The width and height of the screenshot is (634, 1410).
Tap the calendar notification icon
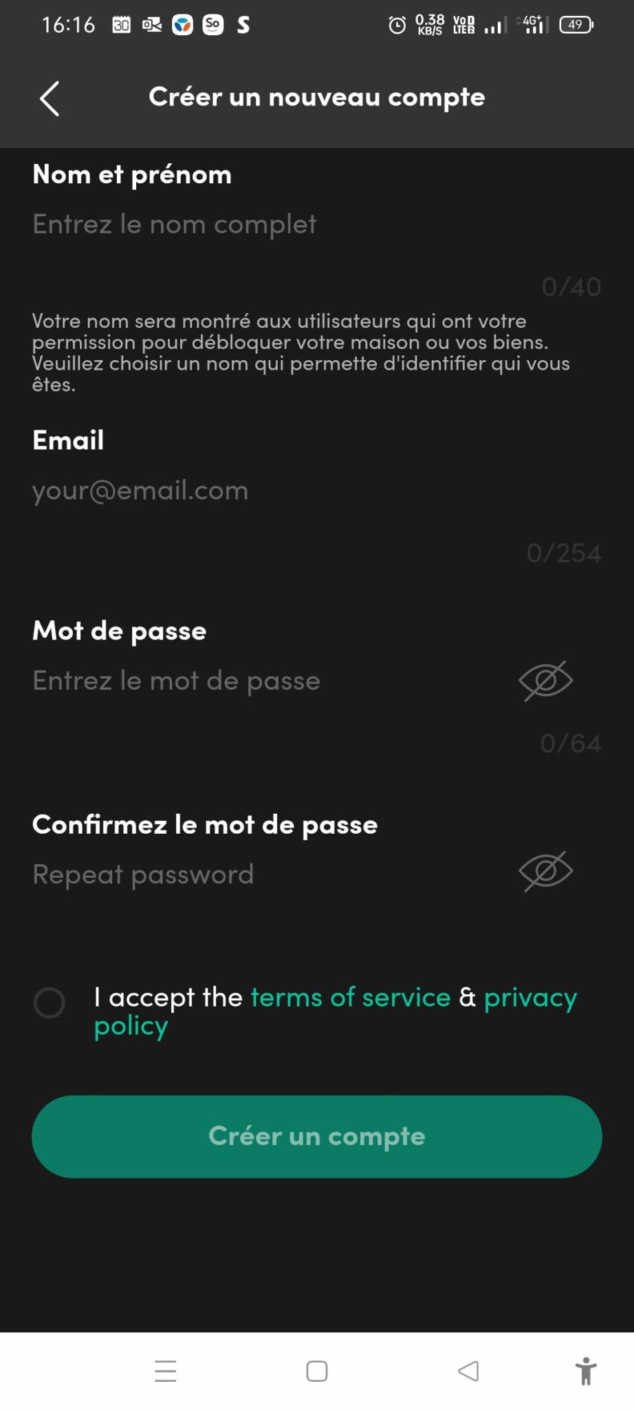point(122,25)
